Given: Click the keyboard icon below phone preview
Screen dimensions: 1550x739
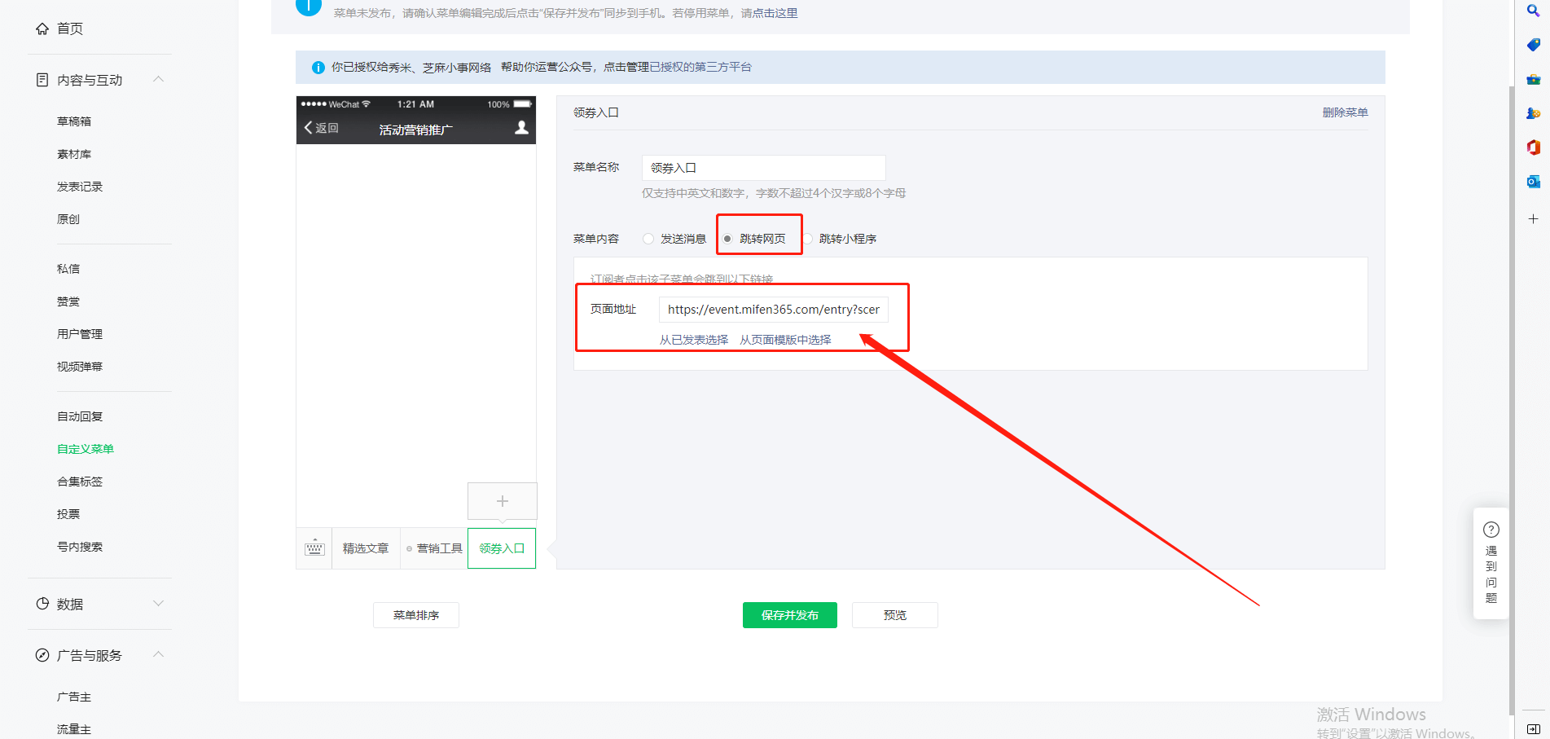Looking at the screenshot, I should point(314,548).
